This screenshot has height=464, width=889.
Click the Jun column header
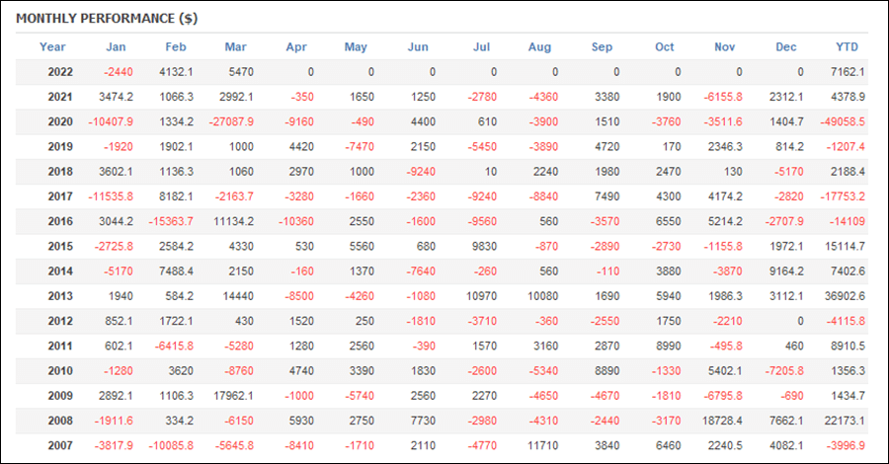418,47
